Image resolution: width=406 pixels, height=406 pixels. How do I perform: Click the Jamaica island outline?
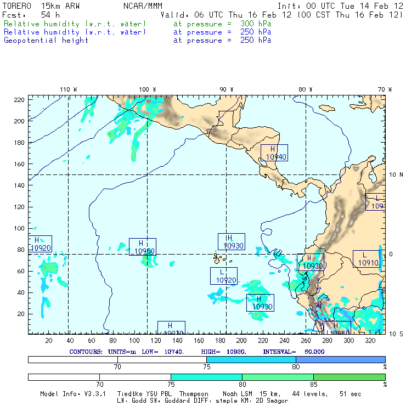tap(327, 108)
